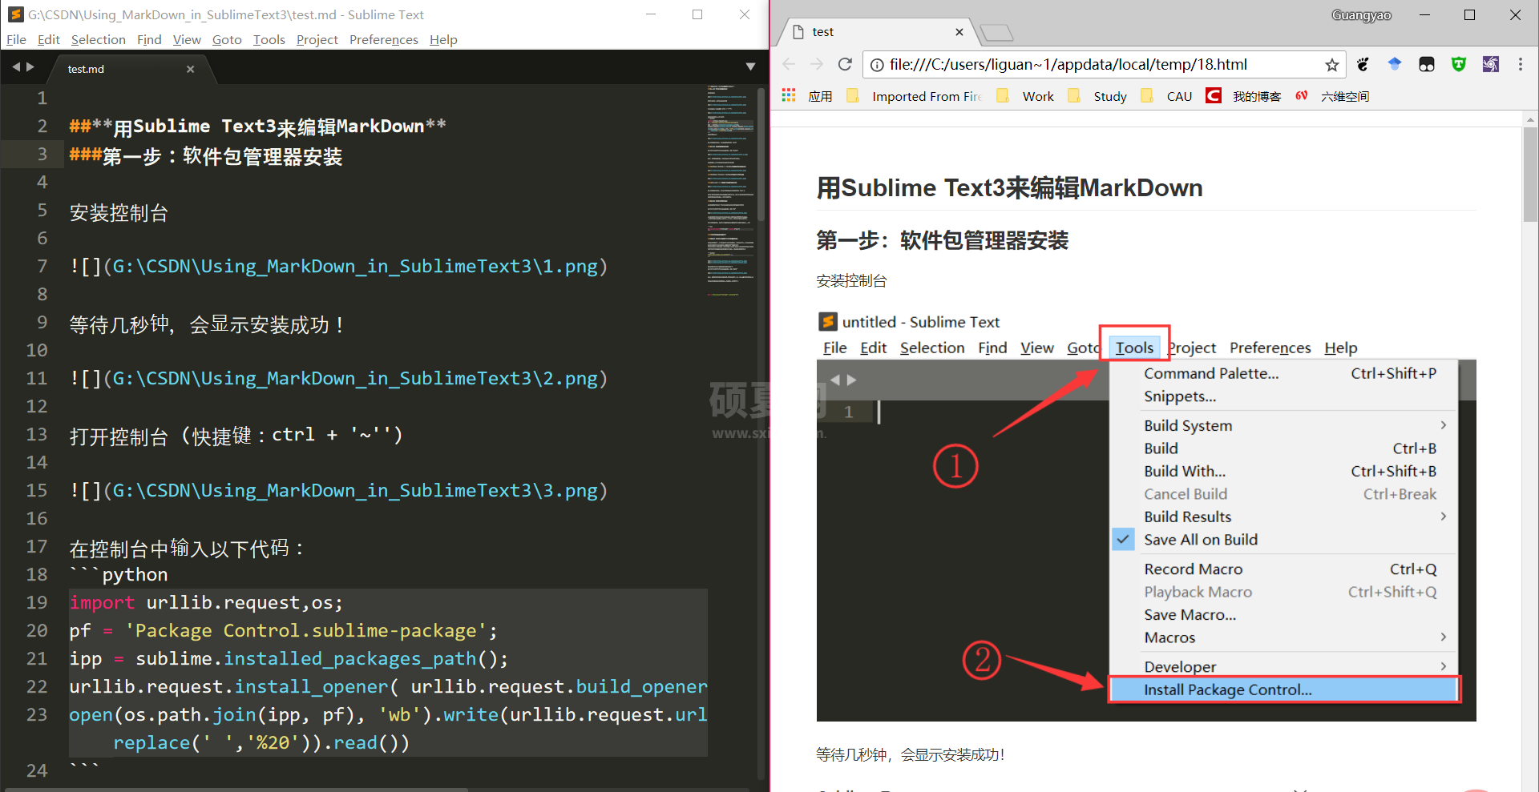1539x792 pixels.
Task: Click the Sublime Text minimap preview
Action: [x=730, y=192]
